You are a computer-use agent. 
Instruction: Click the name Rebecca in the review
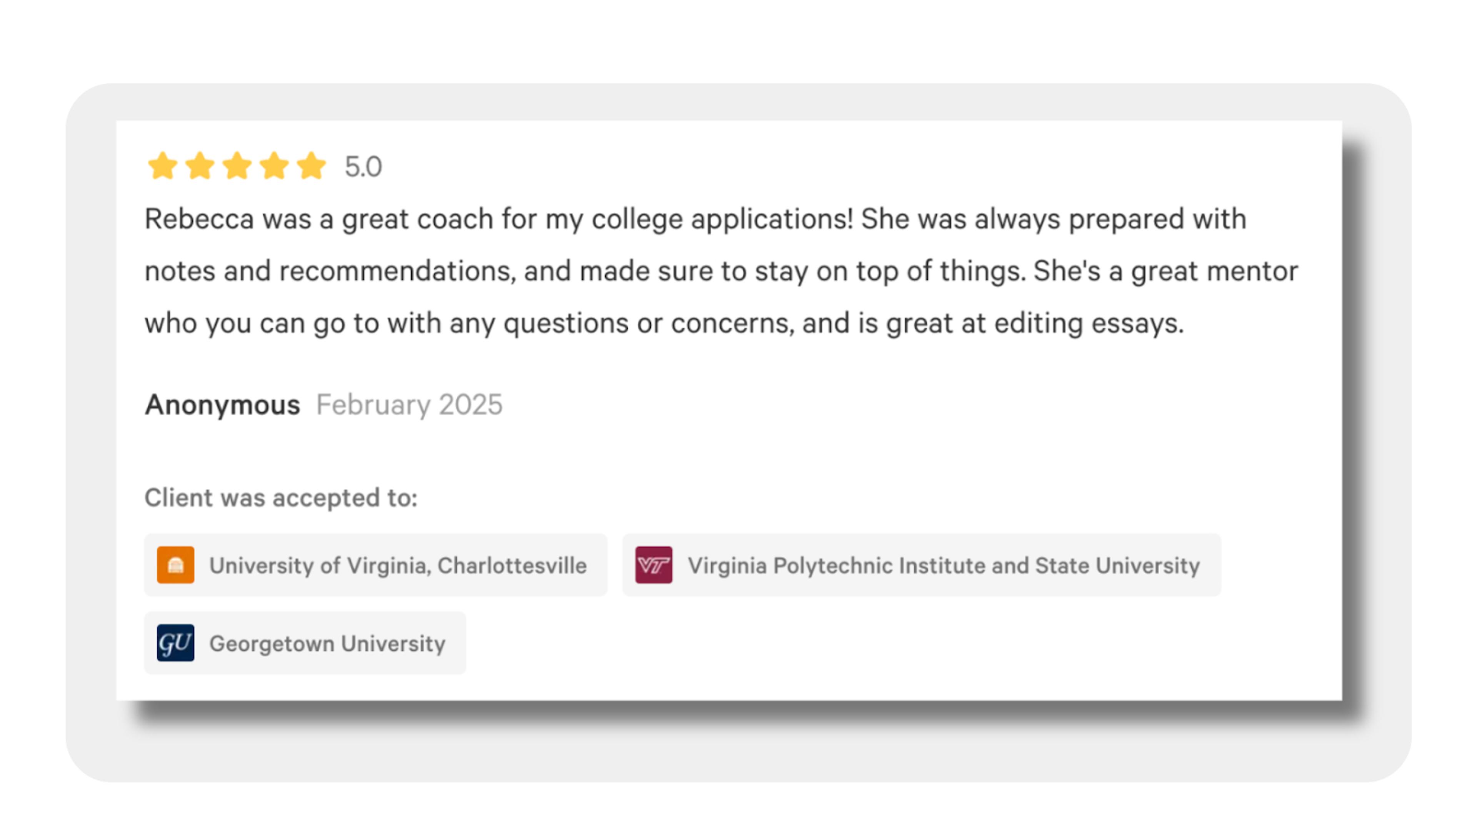pyautogui.click(x=199, y=219)
